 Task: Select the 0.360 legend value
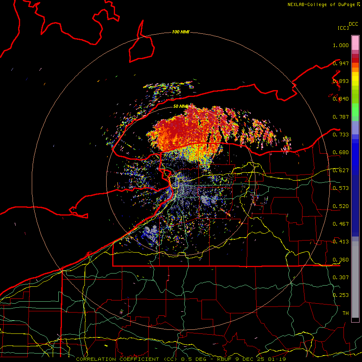pyautogui.click(x=341, y=260)
